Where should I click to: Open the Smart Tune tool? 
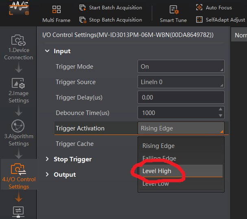click(x=173, y=10)
